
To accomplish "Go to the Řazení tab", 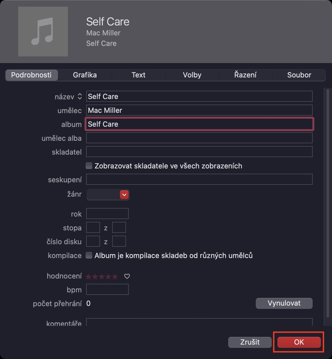I will pyautogui.click(x=245, y=75).
